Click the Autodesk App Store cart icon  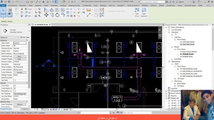pyautogui.click(x=194, y=2)
